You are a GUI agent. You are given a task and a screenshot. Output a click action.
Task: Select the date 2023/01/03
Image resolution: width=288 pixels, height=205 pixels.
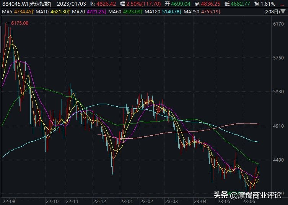click(72, 4)
